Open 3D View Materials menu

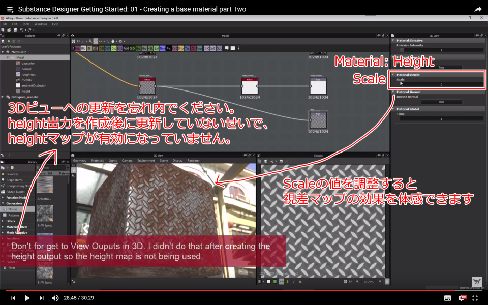click(98, 161)
